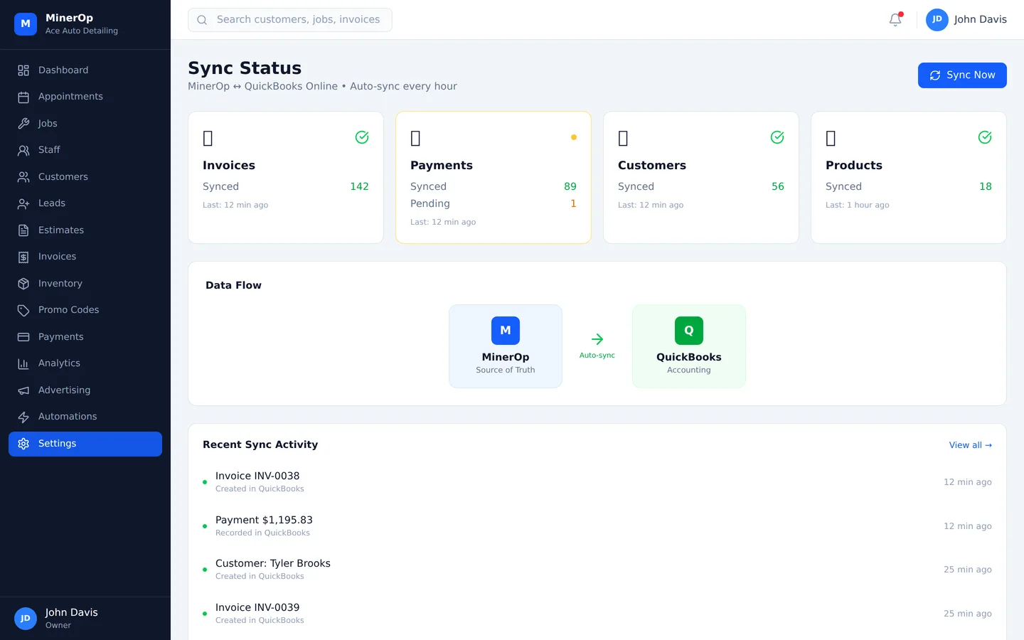Screen dimensions: 1024x640
Task: Click the Jobs wrench icon
Action: (x=23, y=124)
